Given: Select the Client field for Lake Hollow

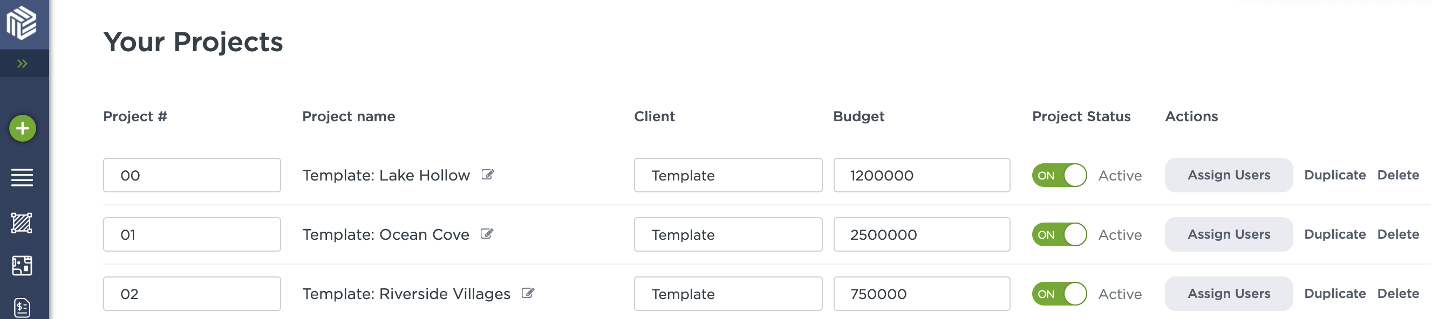Looking at the screenshot, I should point(728,175).
